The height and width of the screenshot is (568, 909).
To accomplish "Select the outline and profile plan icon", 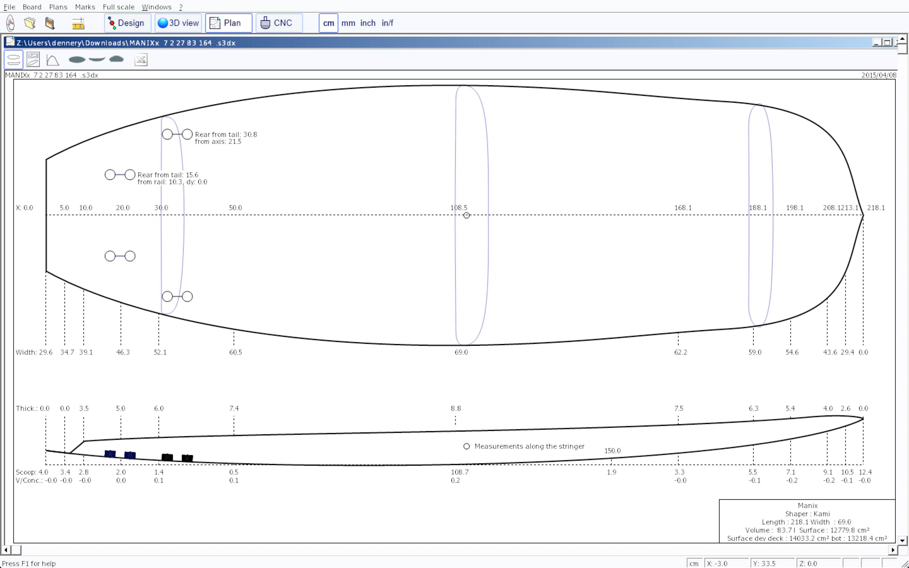I will (14, 60).
